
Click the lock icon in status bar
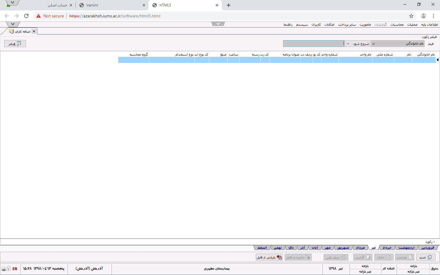coord(9,268)
